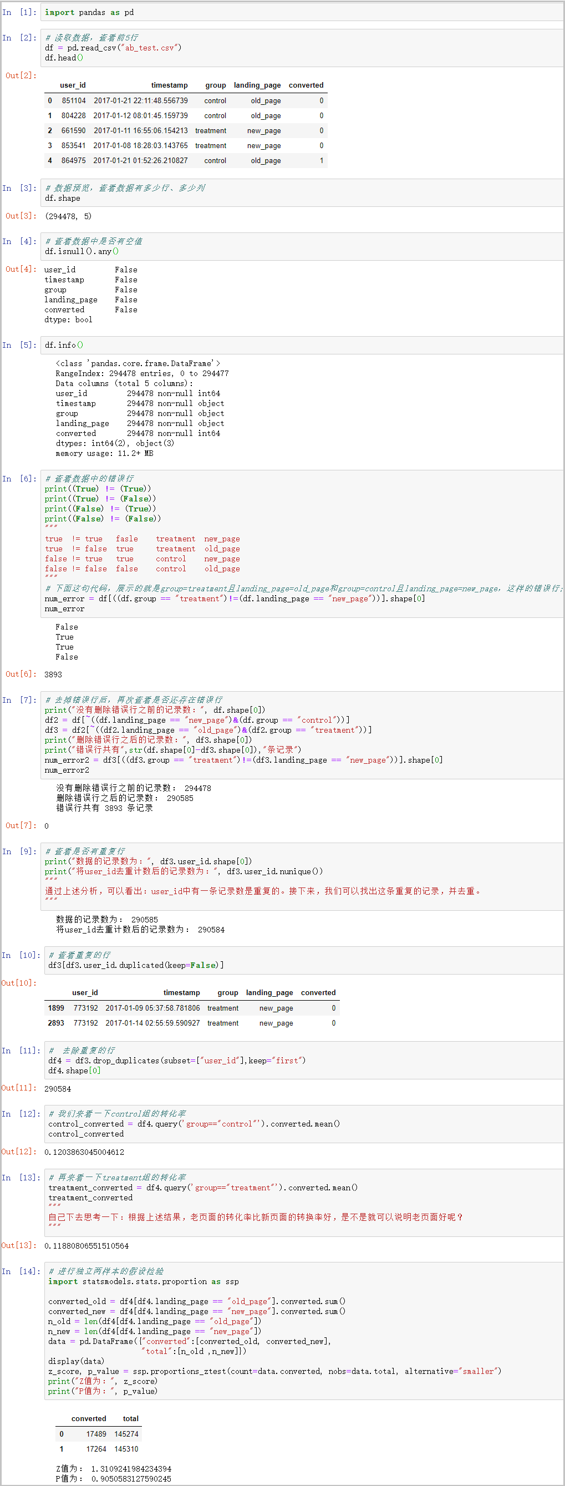Click 'memory usage: 11.2+ MB' text
Screen dimensions: 565x1486
[x=104, y=453]
